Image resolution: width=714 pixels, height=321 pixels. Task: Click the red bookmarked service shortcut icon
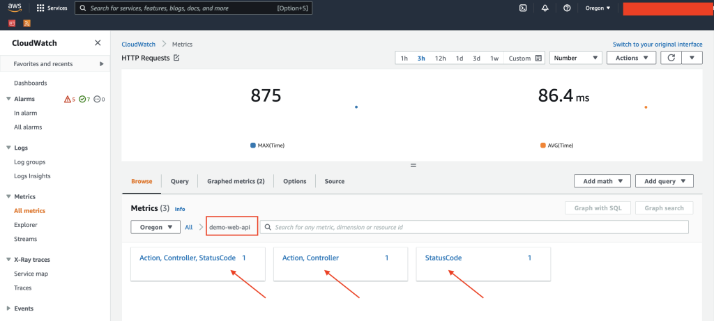[13, 23]
